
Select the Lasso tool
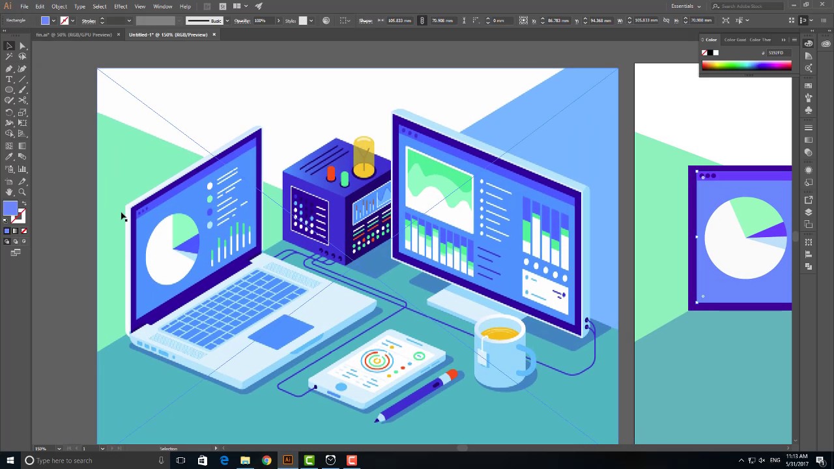point(22,57)
